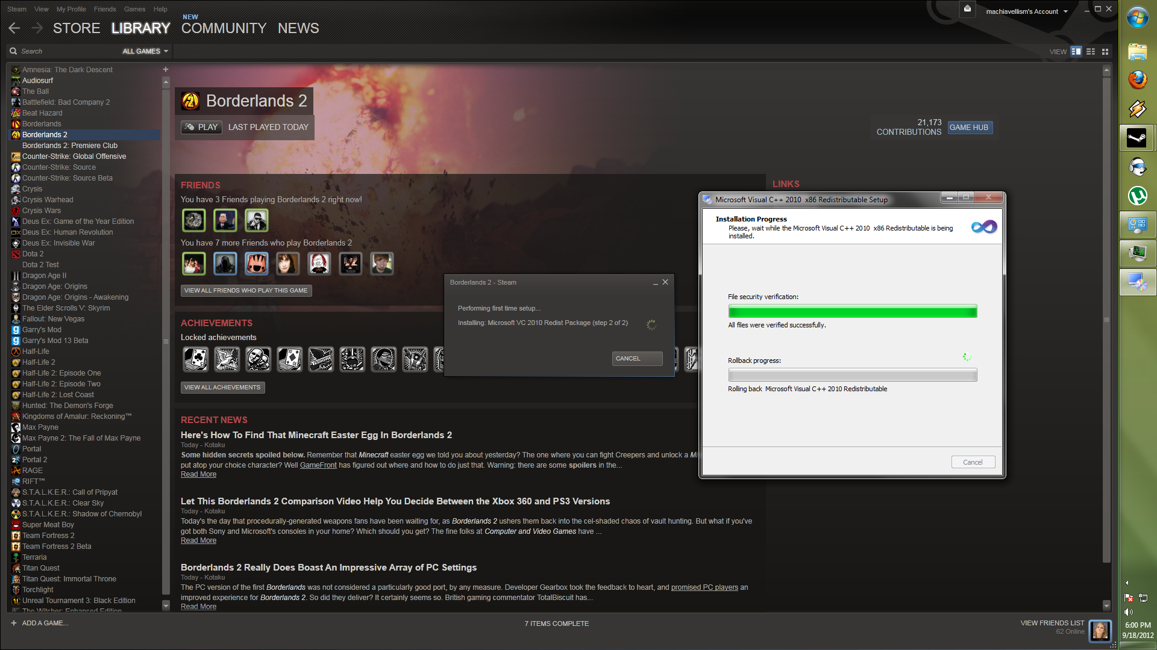Switch to the STORE tab
Screen dimensions: 1157x650
click(77, 28)
